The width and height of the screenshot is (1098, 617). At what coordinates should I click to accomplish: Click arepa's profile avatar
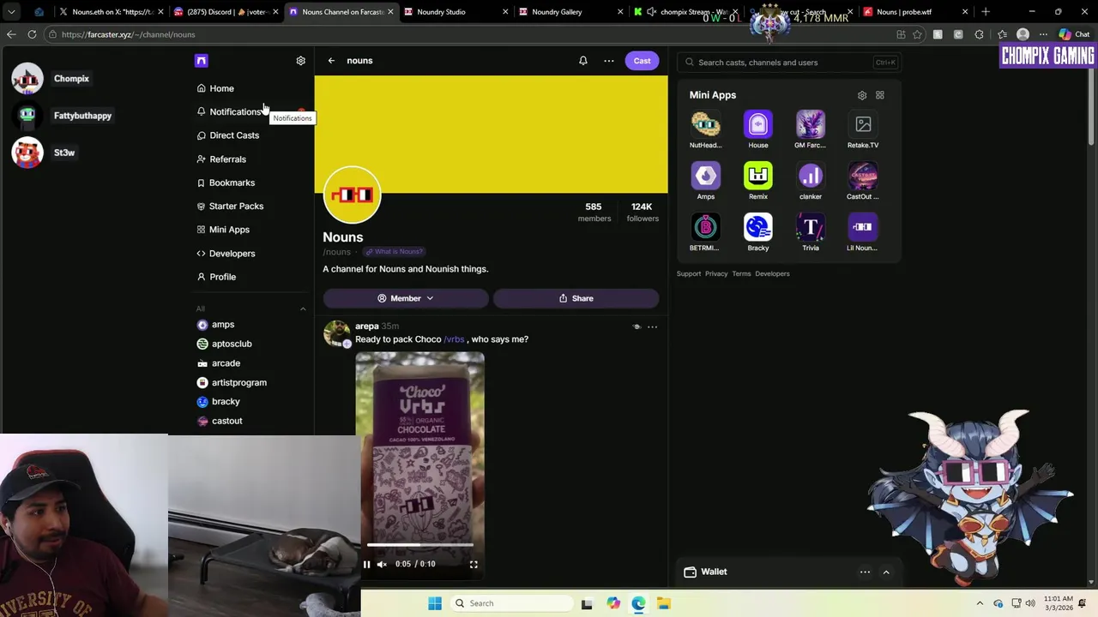336,333
